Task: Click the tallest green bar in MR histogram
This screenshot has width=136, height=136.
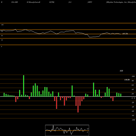Action: coord(24,86)
